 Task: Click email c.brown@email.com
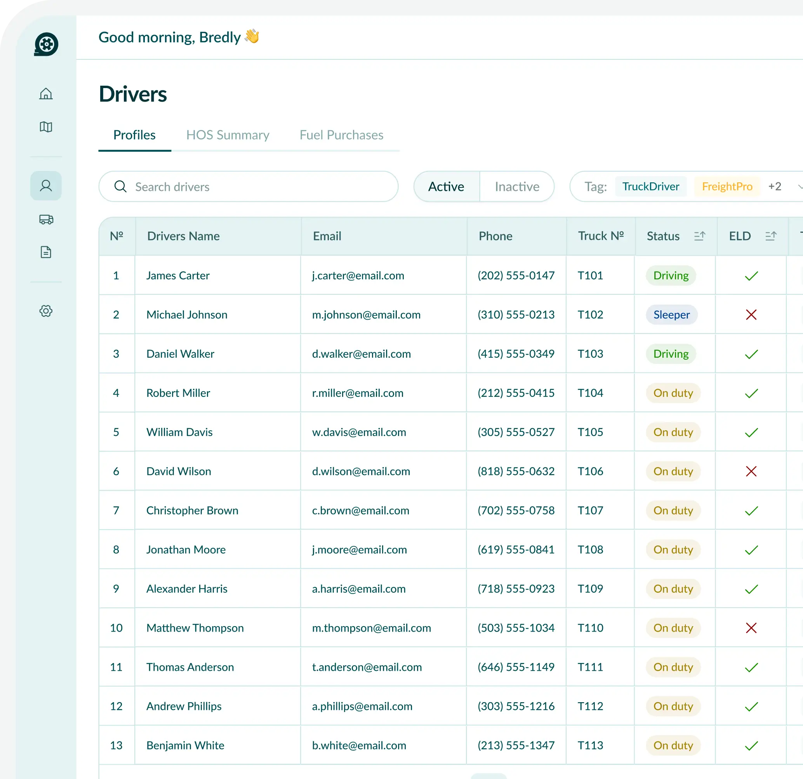360,511
